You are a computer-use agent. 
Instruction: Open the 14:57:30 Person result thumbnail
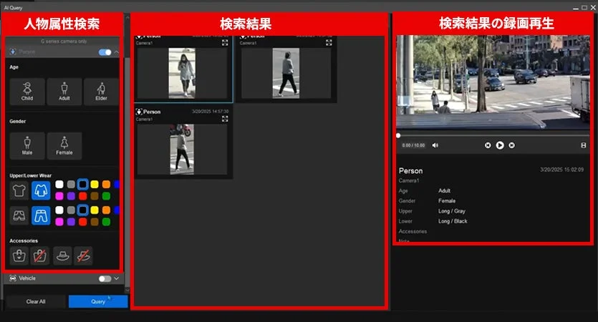point(183,150)
